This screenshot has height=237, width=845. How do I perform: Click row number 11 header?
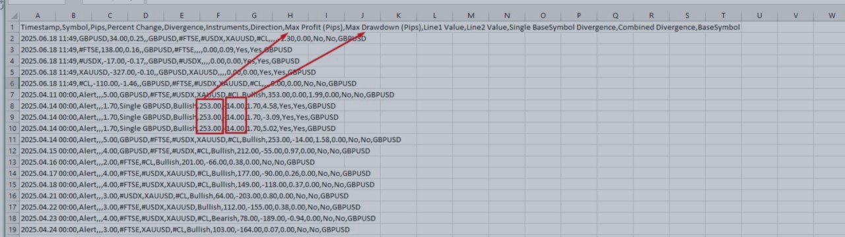pos(11,140)
